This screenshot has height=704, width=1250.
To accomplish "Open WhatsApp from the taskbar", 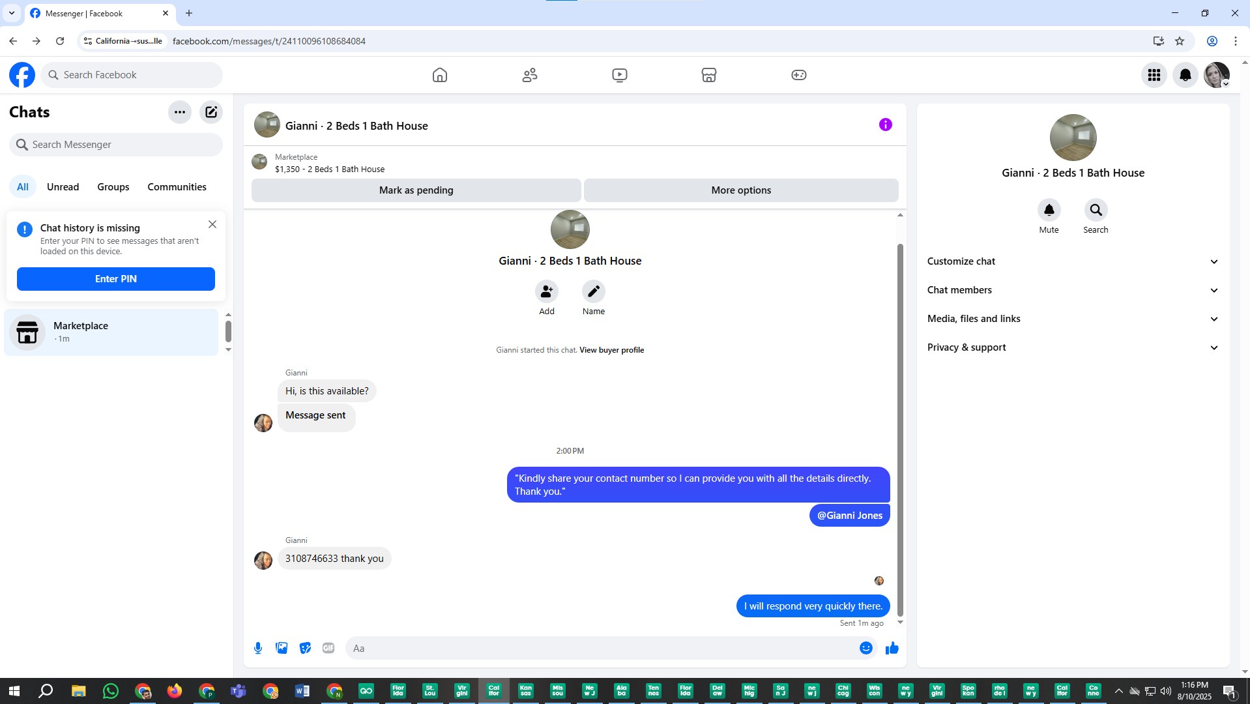I will pos(111,691).
